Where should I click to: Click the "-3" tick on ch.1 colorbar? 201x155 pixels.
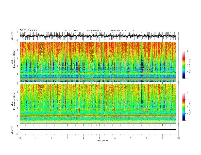pyautogui.click(x=187, y=51)
